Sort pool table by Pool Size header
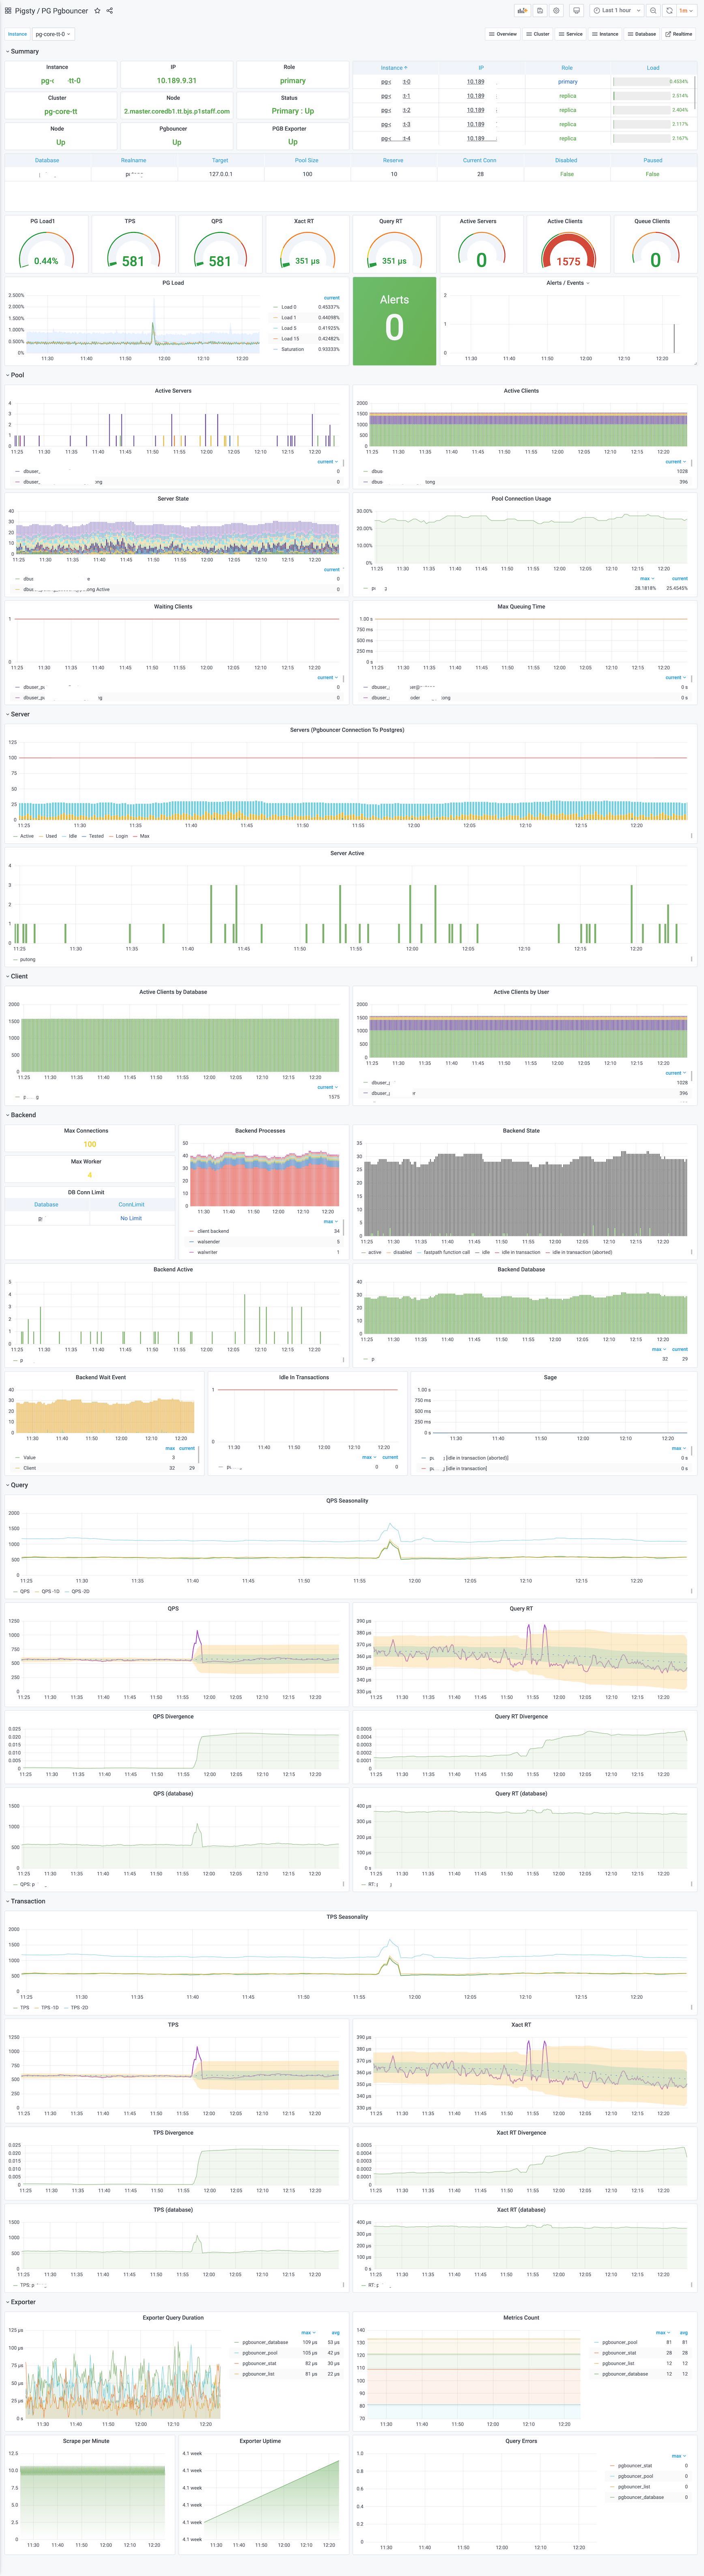This screenshot has width=704, height=2576. [x=307, y=160]
